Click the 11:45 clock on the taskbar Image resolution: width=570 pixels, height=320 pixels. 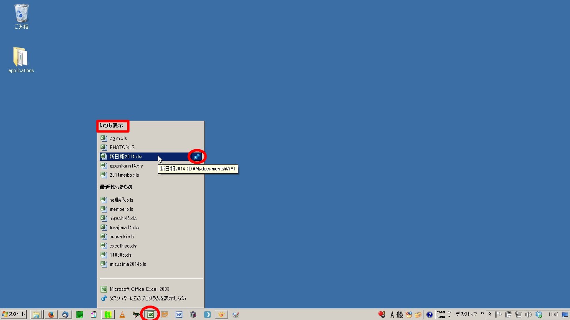point(553,315)
